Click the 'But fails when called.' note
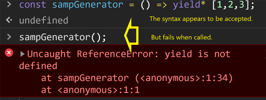 (182, 37)
